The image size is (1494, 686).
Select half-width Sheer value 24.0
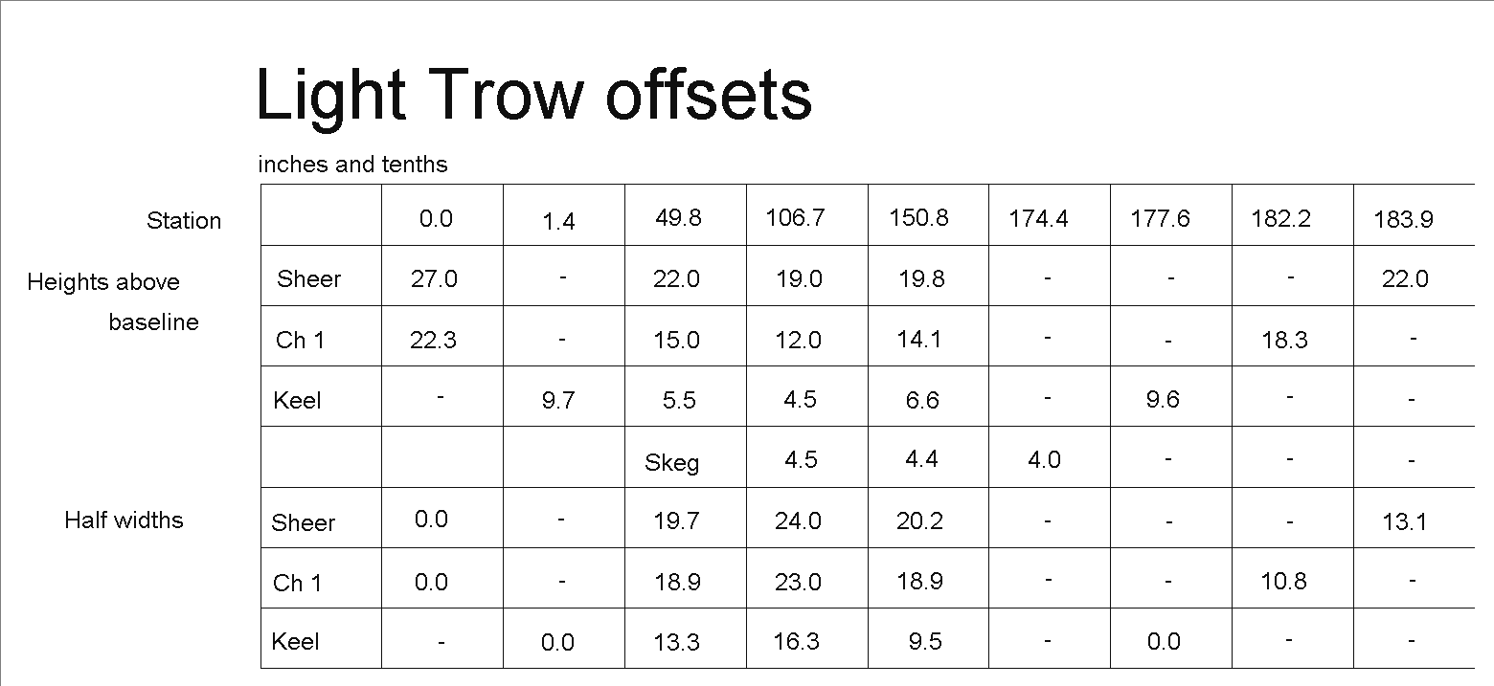pos(798,520)
